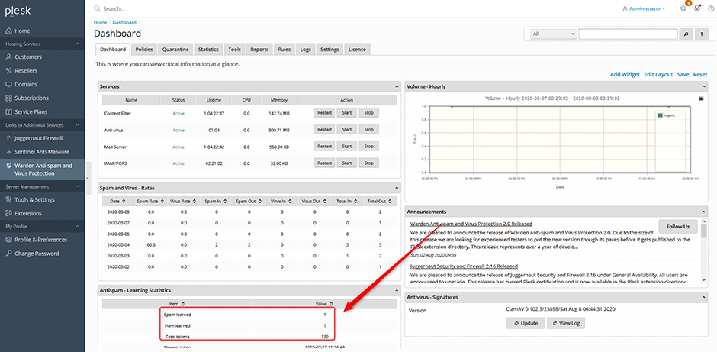Collapse the Announcements widget
This screenshot has height=352, width=717.
(704, 212)
